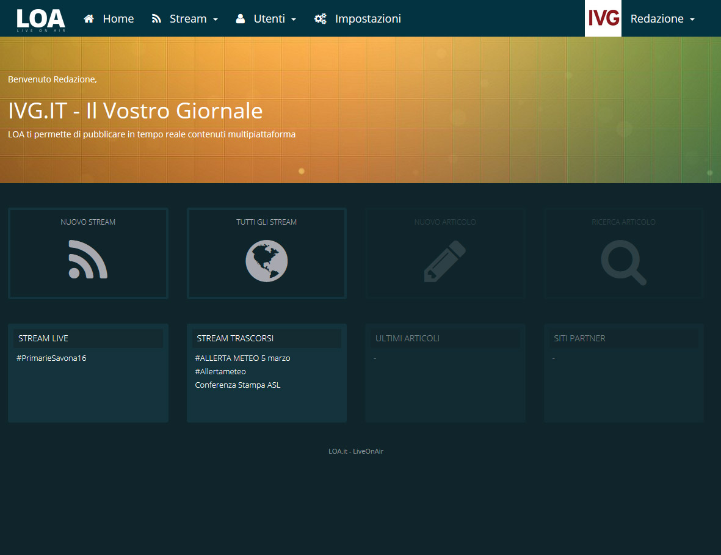Click the LOA ti permette di pubblicare tagline
The width and height of the screenshot is (721, 555).
(x=152, y=135)
